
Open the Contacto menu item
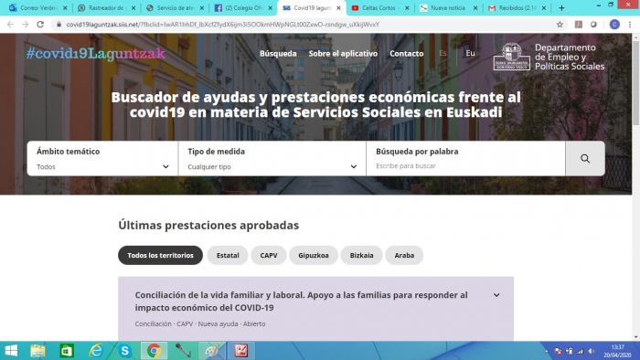click(407, 53)
